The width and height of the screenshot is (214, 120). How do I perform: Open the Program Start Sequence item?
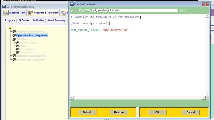pyautogui.click(x=30, y=32)
